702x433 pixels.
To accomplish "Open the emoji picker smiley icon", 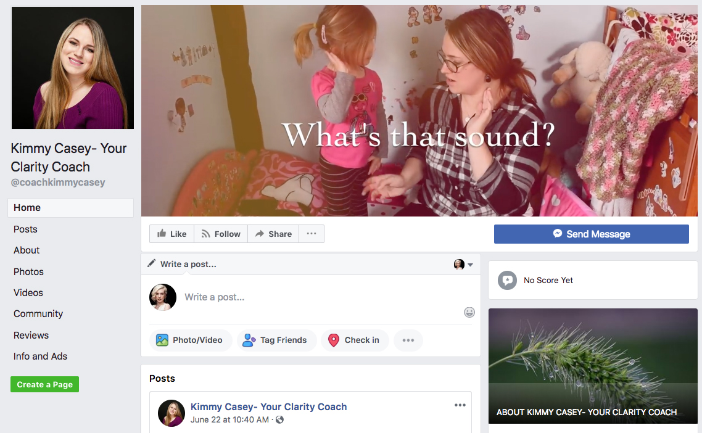I will point(469,313).
